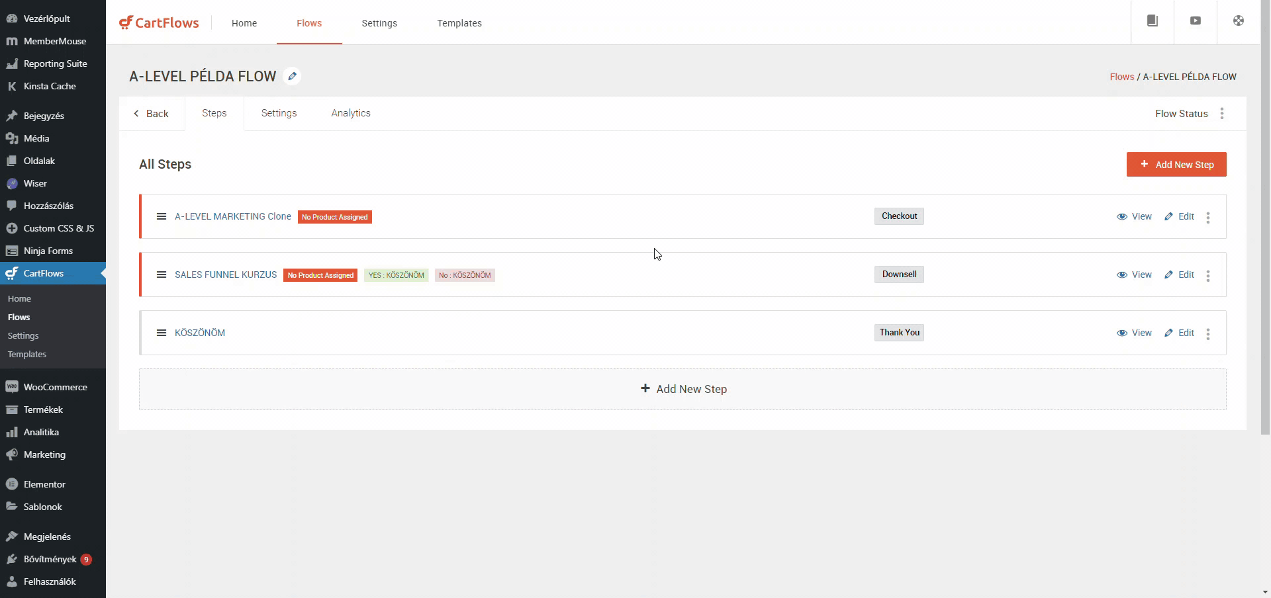The height and width of the screenshot is (598, 1271).
Task: Edit the A-LEVEL MARKETING Clone step
Action: click(x=1180, y=216)
